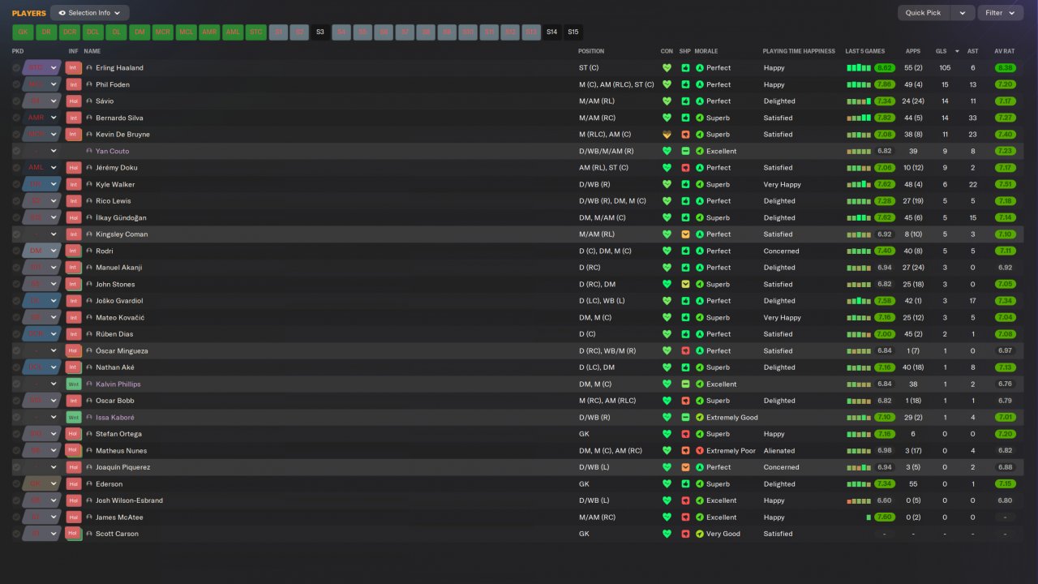
Task: Click Kevin De Bruyne's match sharpness icon
Action: 685,135
